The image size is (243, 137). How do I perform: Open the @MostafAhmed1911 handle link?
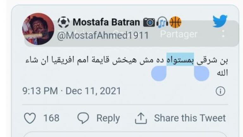(x=103, y=35)
